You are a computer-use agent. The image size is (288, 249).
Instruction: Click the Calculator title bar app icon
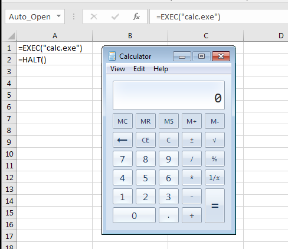tap(112, 57)
